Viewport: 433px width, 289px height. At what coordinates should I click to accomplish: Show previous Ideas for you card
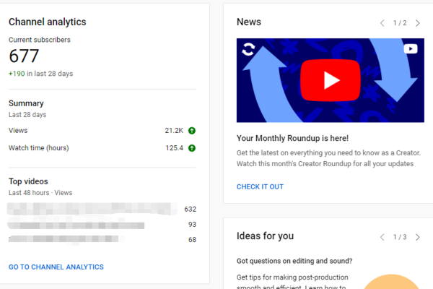coord(382,237)
